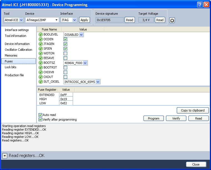Image resolution: width=211 pixels, height=170 pixels.
Task: Click the green status icon beside WDTON
Action: pyautogui.click(x=41, y=53)
